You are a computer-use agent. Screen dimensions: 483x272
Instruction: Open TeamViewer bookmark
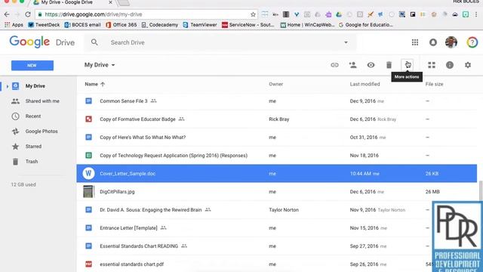coord(200,25)
